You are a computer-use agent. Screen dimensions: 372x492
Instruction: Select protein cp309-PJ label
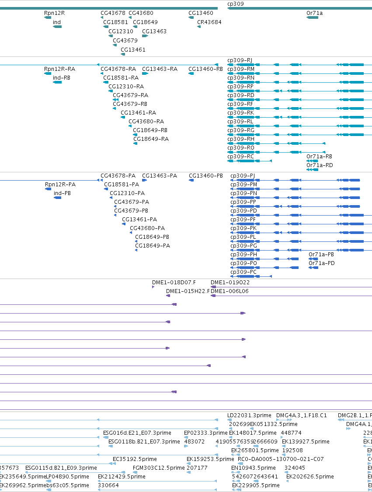[x=243, y=176]
